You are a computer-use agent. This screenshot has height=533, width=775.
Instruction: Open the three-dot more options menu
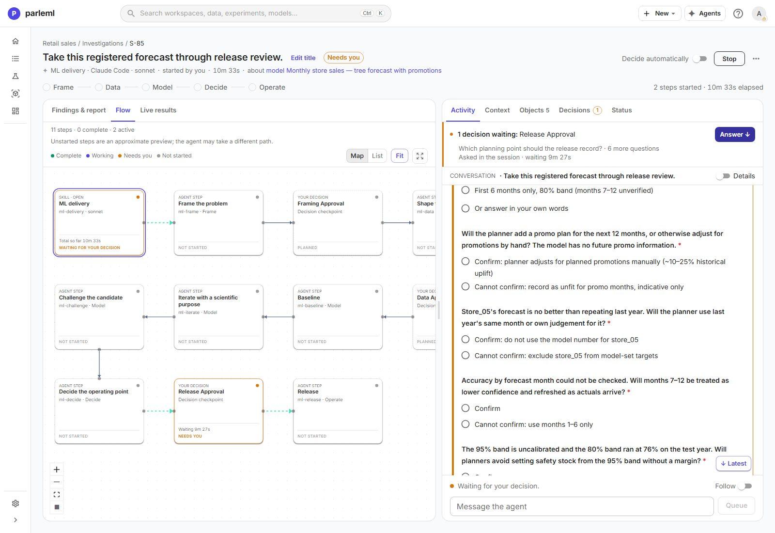pyautogui.click(x=756, y=59)
